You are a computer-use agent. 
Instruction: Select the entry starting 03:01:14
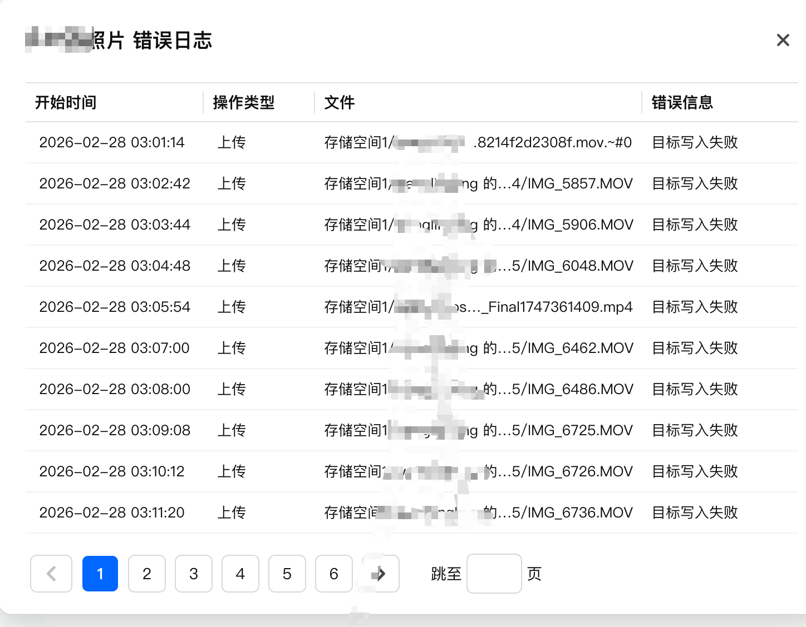pos(112,142)
